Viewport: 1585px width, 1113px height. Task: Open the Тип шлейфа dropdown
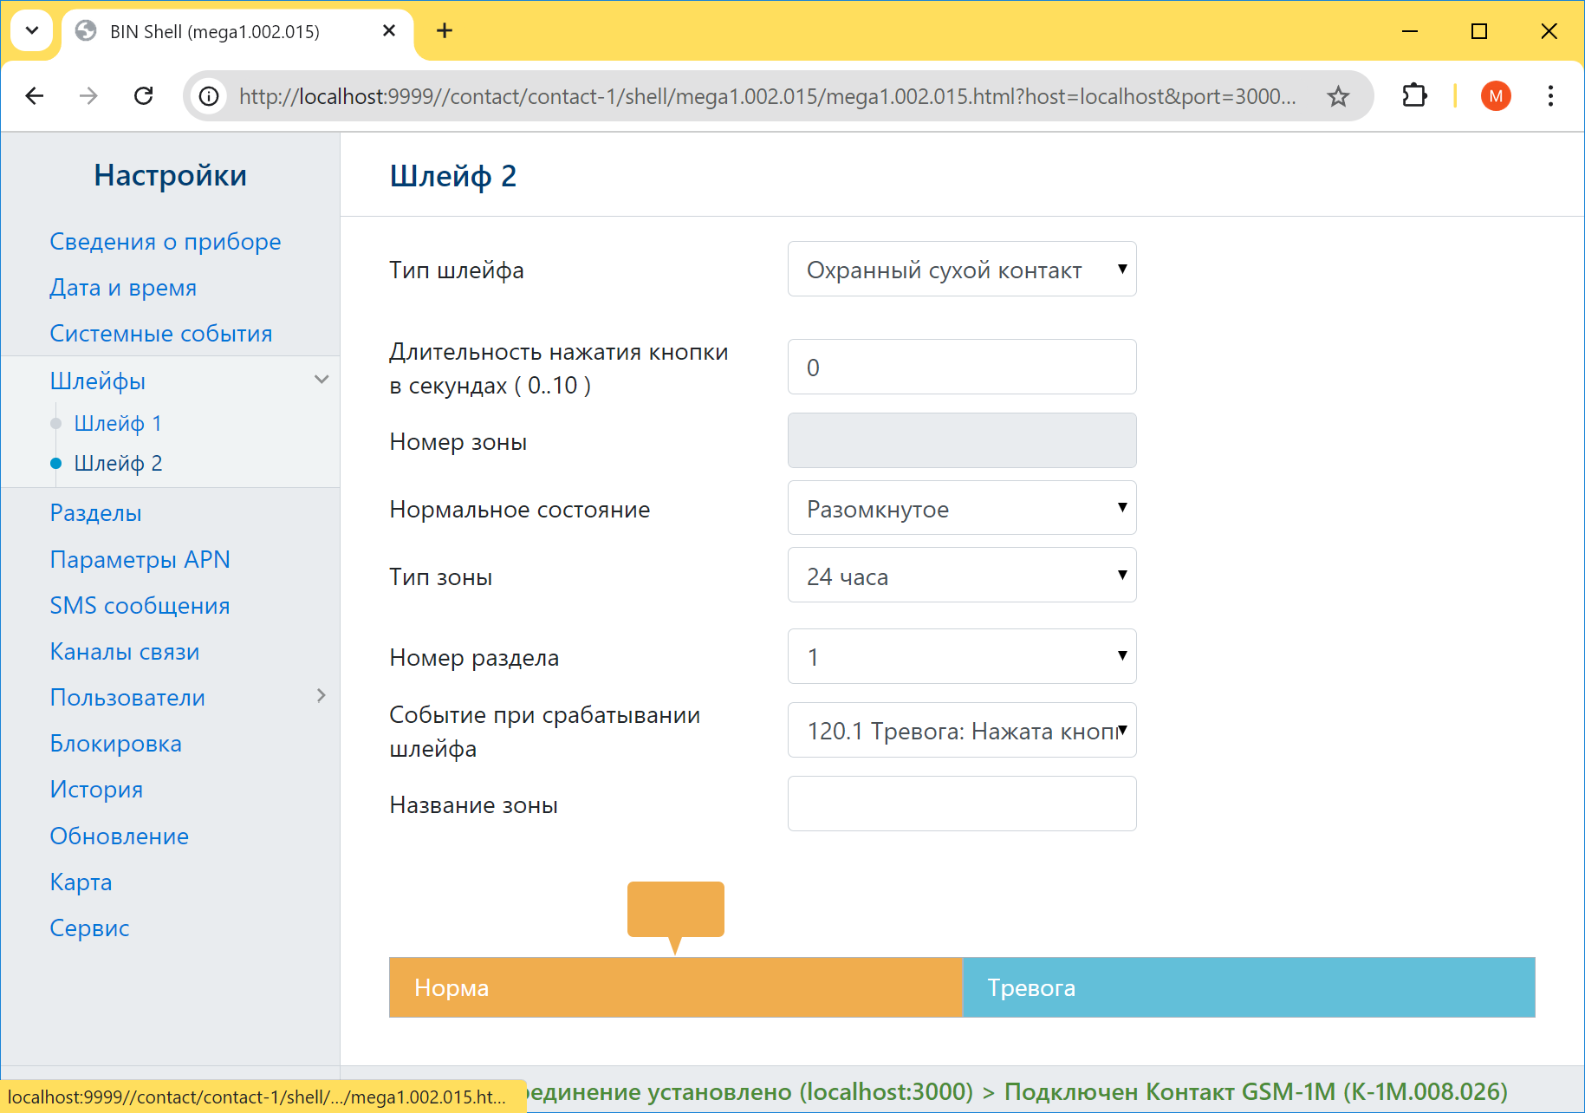click(961, 270)
